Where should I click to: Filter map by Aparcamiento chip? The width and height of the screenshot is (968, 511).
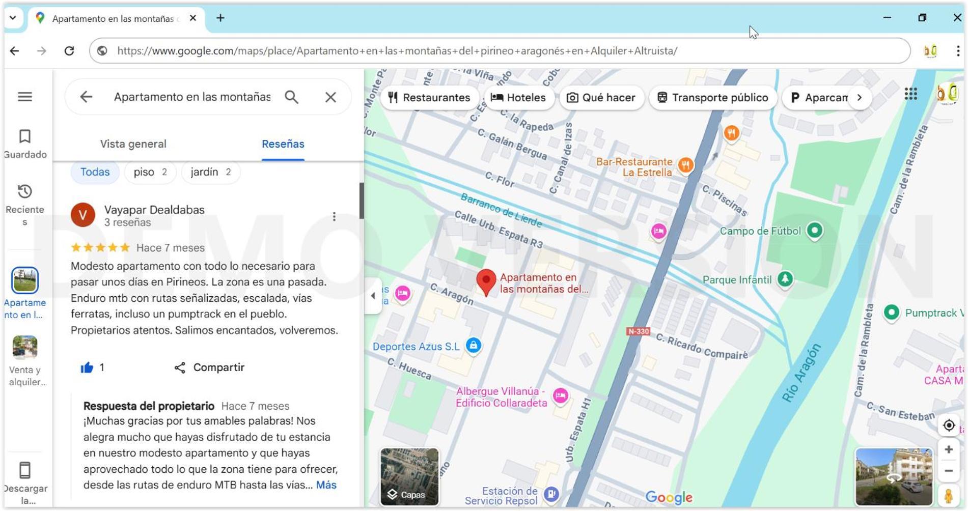819,98
